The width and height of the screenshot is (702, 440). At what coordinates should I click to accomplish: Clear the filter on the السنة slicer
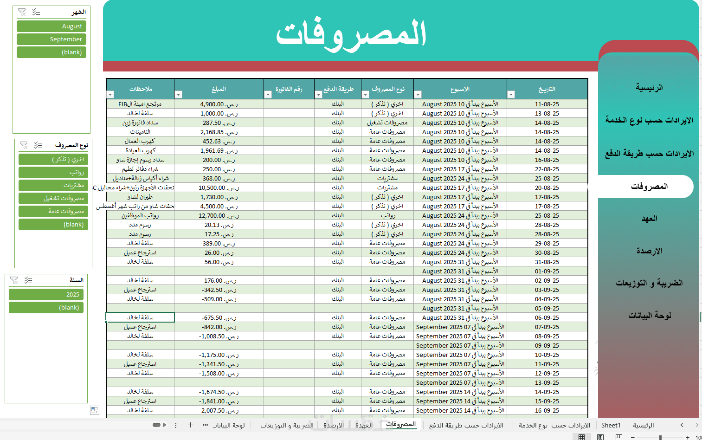click(x=14, y=280)
